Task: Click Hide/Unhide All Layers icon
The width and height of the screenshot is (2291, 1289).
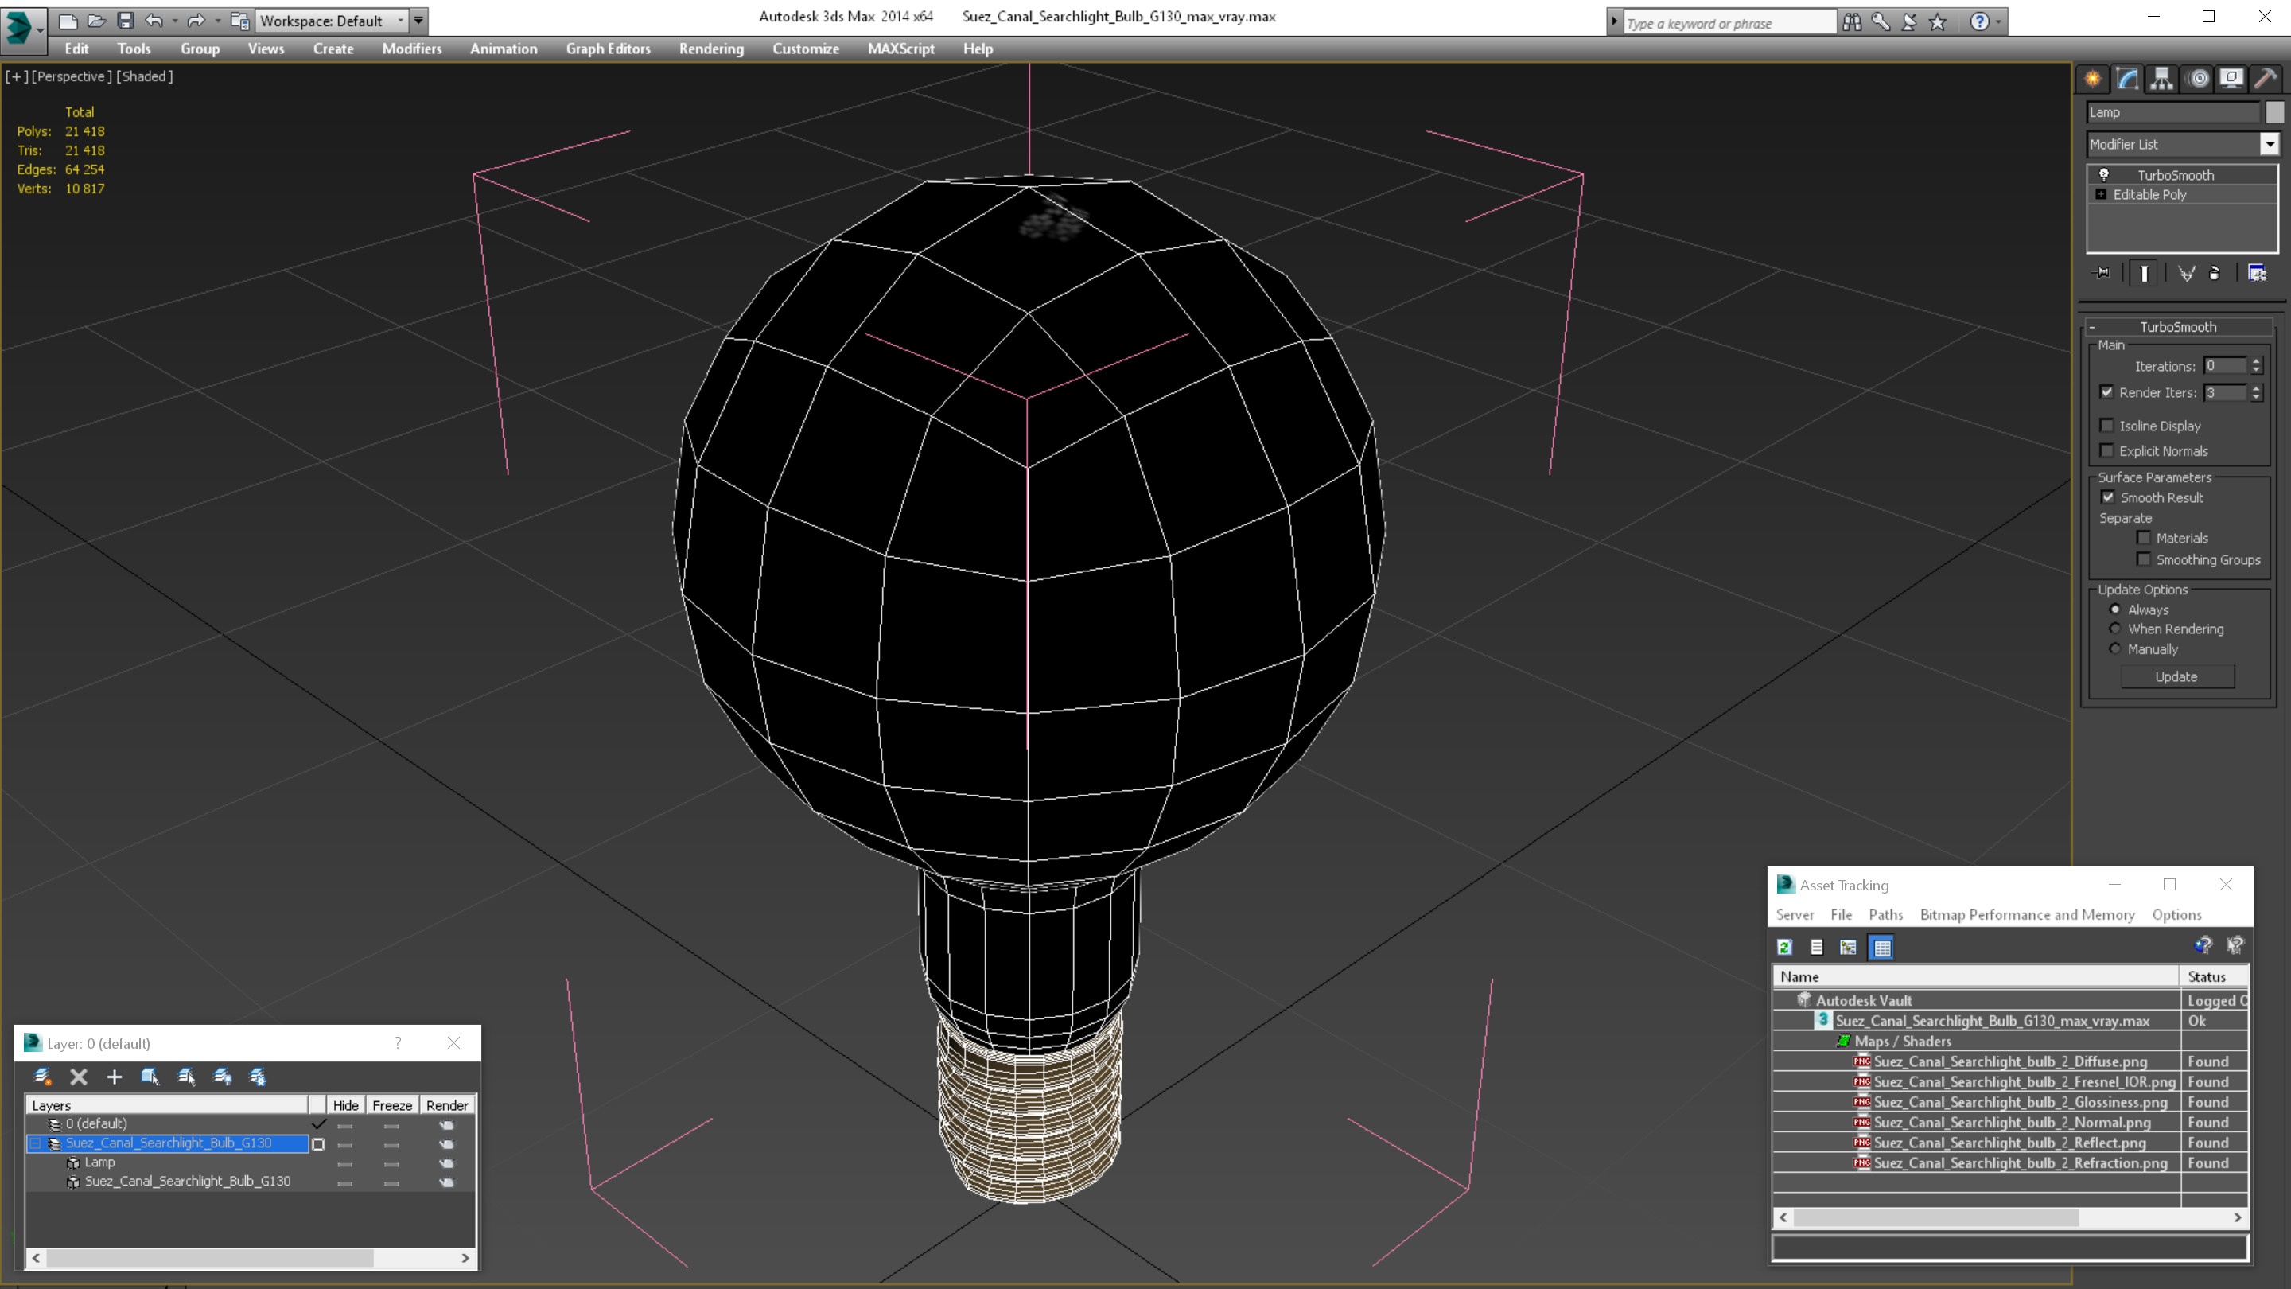Action: pyautogui.click(x=223, y=1077)
